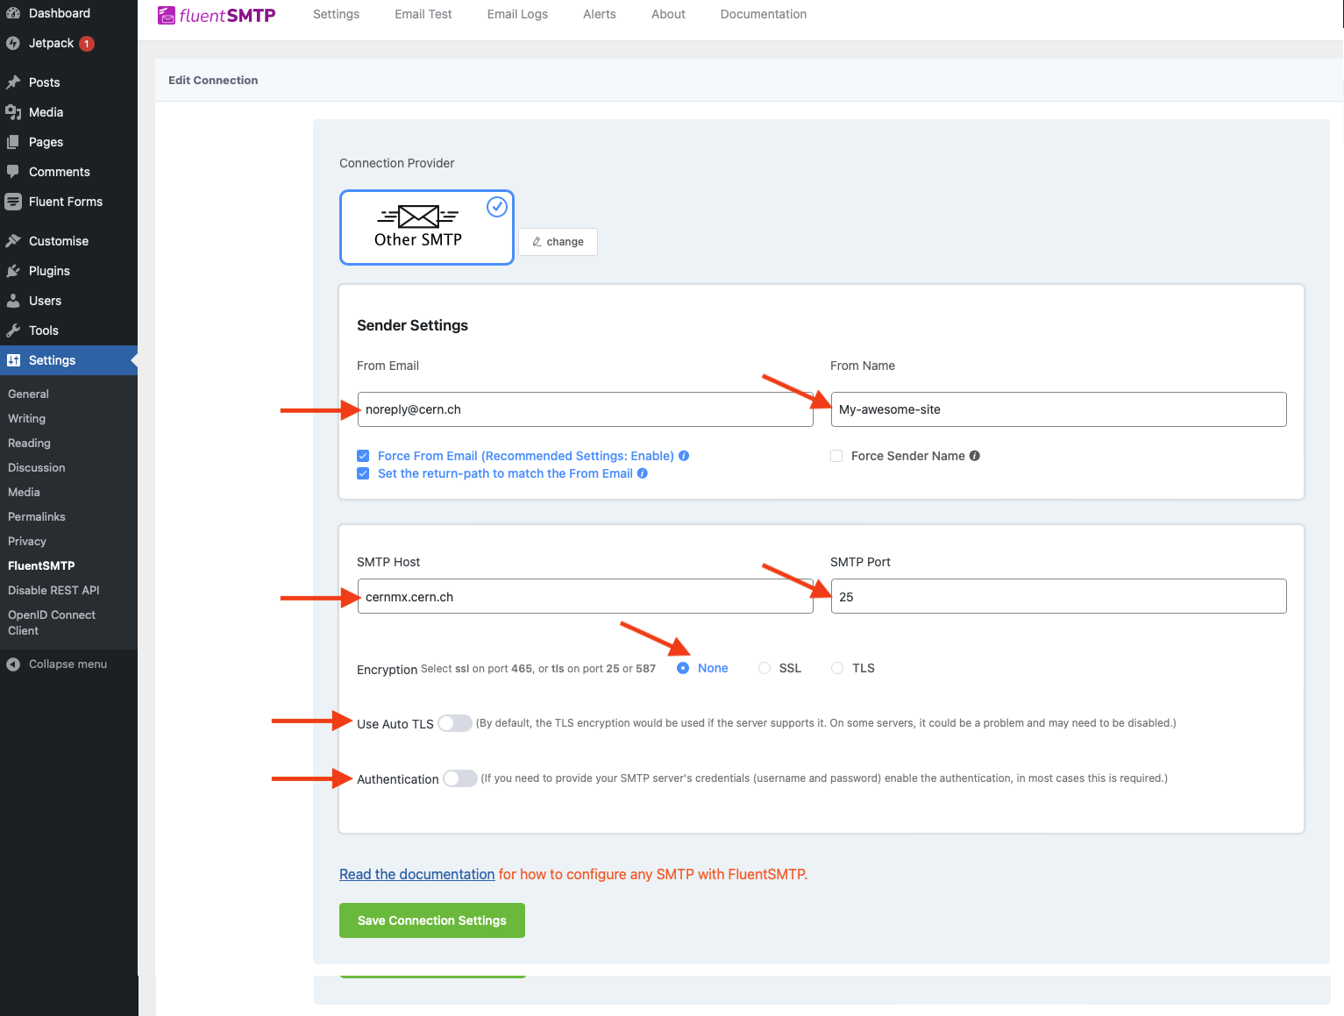Click the Pages document icon

point(13,142)
